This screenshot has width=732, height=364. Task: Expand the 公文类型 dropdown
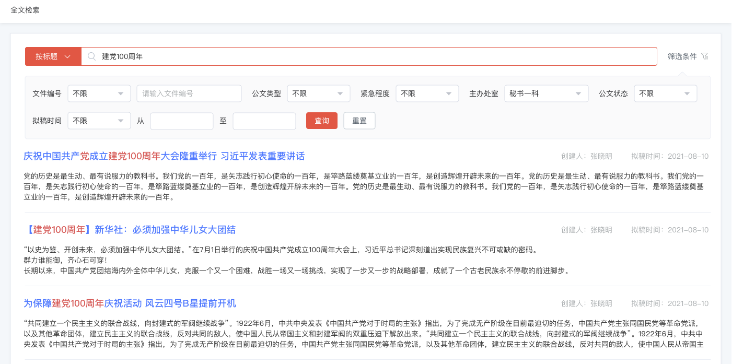tap(319, 93)
